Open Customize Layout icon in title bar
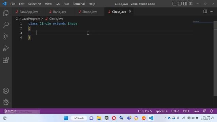 [x=191, y=4]
